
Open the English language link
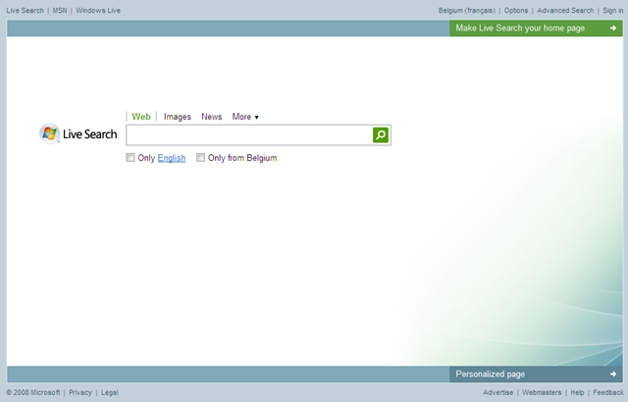(x=172, y=158)
